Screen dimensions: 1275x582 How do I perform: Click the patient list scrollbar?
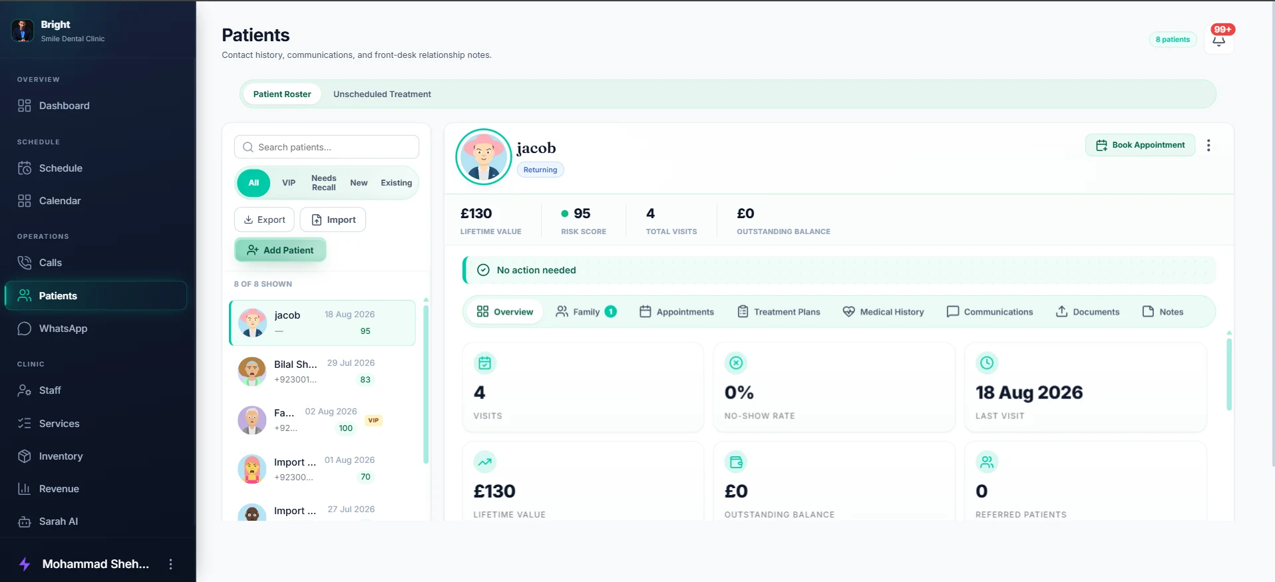click(426, 384)
